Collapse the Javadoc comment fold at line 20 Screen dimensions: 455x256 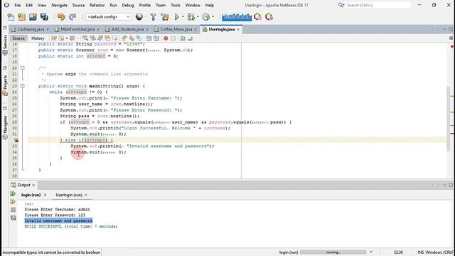click(x=22, y=68)
